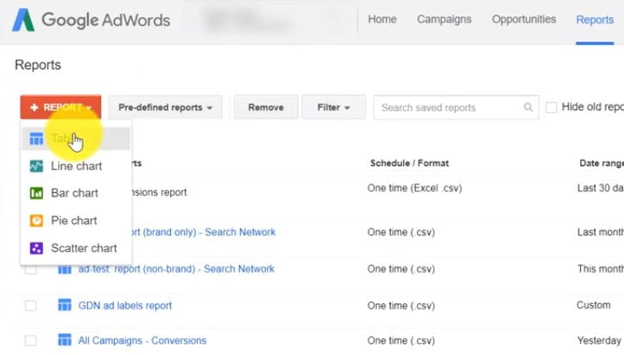
Task: Click the 'One time (Excel .csv)' cell
Action: (x=414, y=188)
